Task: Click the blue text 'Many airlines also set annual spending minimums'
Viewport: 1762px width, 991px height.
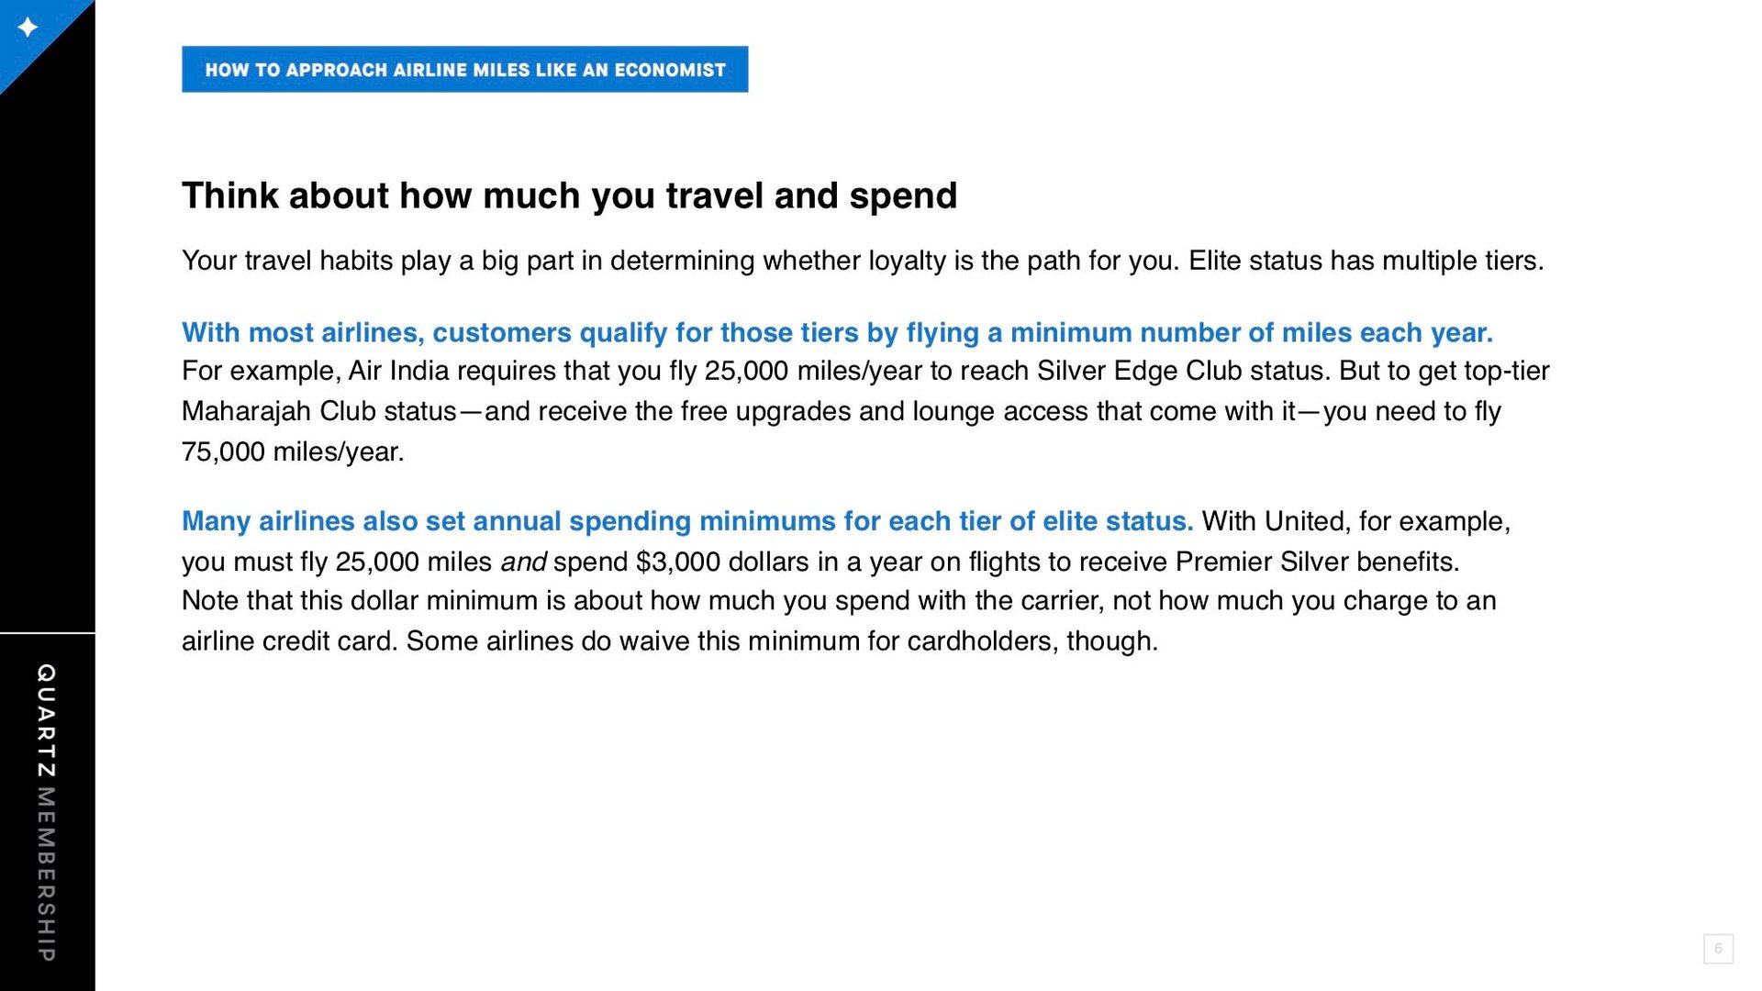Action: [x=687, y=521]
